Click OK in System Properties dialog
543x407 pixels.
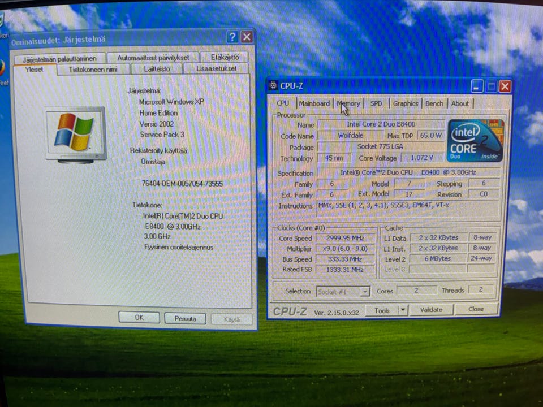pos(139,317)
